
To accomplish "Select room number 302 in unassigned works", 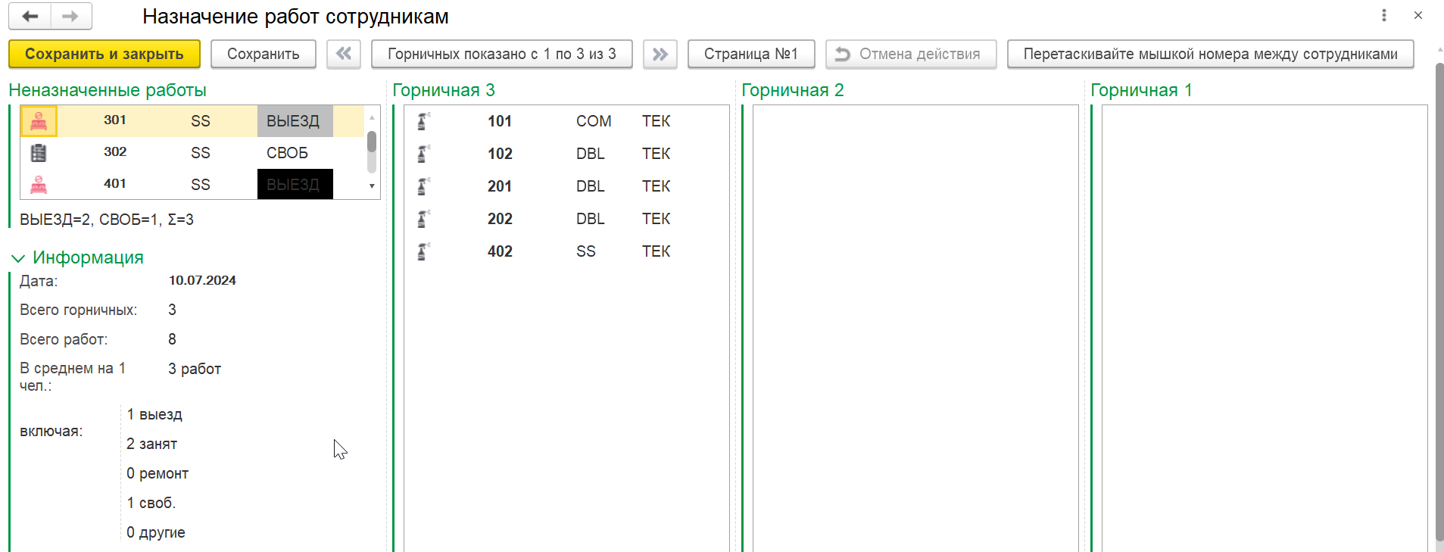I will 115,151.
